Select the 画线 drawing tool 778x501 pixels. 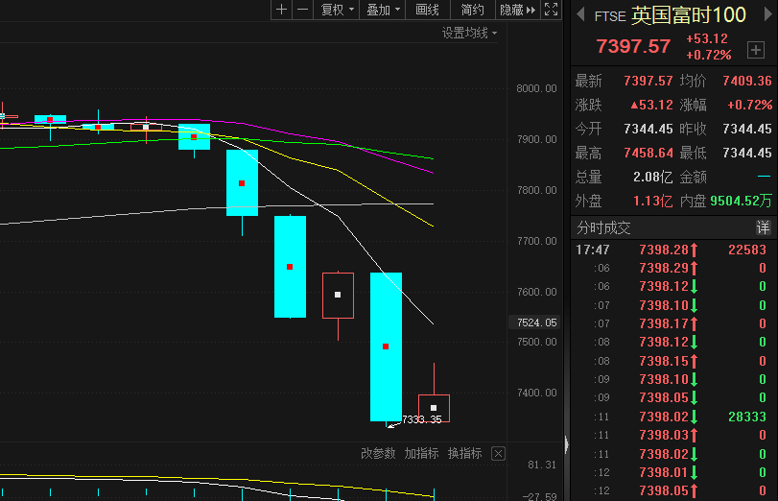(x=428, y=10)
